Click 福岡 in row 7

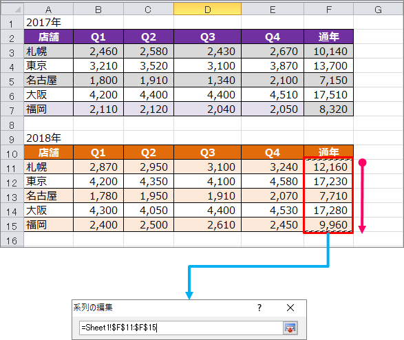pos(48,109)
